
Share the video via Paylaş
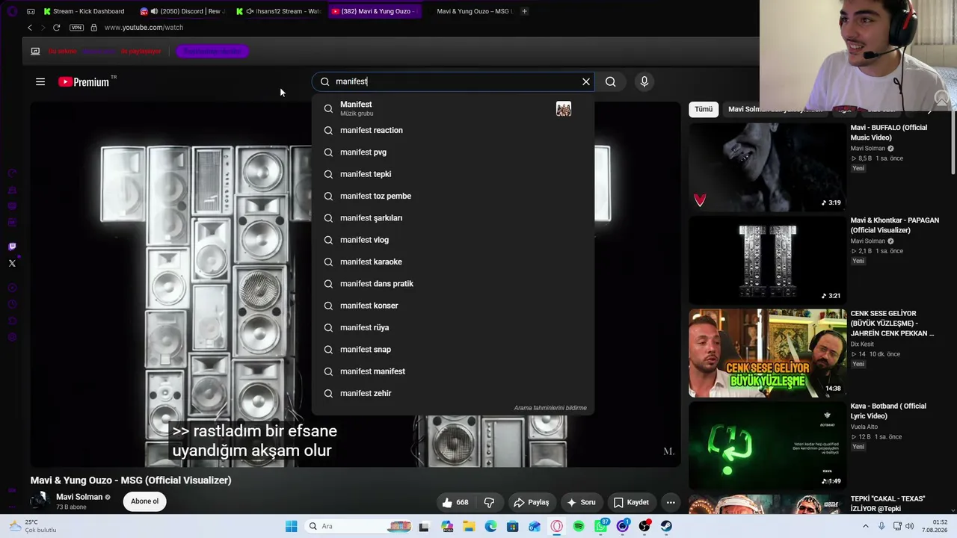point(532,502)
